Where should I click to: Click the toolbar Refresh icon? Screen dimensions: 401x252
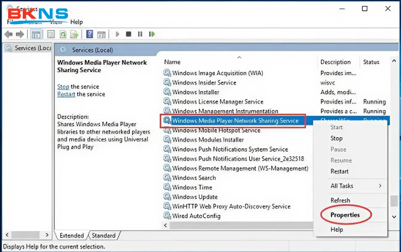(x=63, y=34)
